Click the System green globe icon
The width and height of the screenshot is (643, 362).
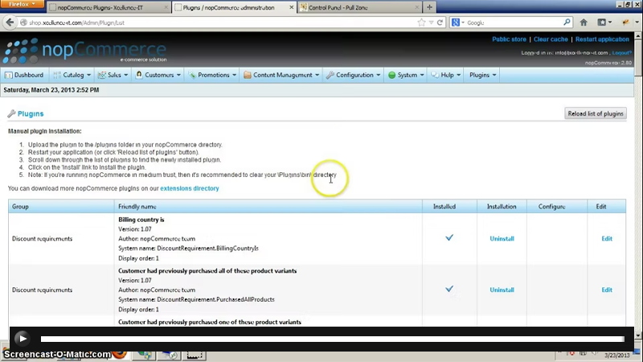click(x=391, y=75)
